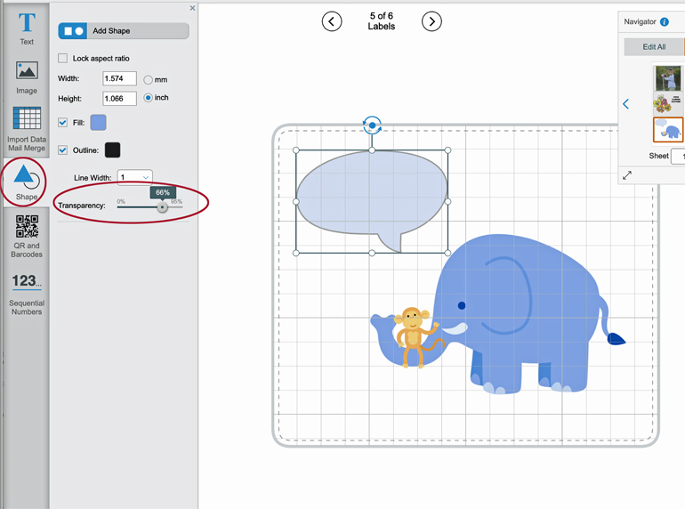Uncheck the Outline checkbox

click(x=63, y=150)
